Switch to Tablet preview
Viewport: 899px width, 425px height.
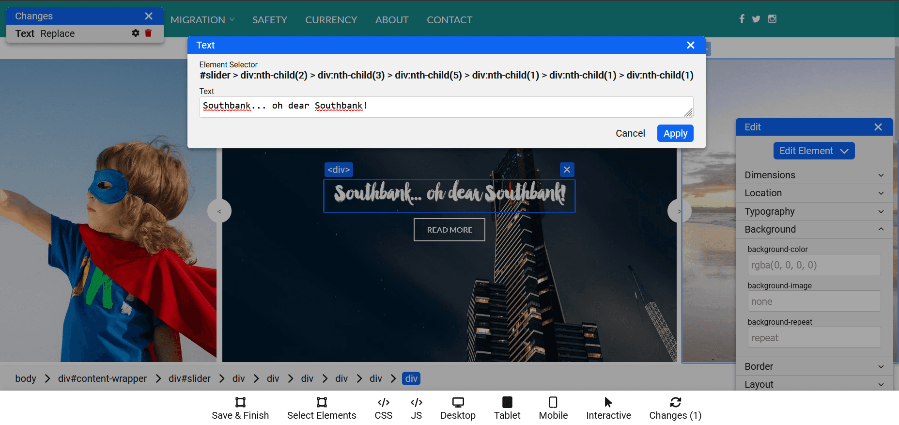tap(507, 409)
